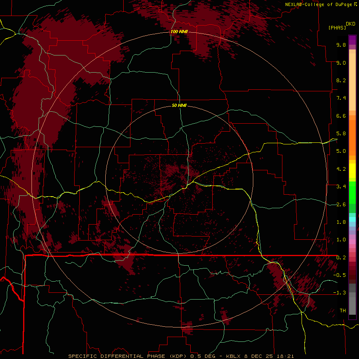
Task: Click the 8.2 scale value
Action: tap(341, 80)
